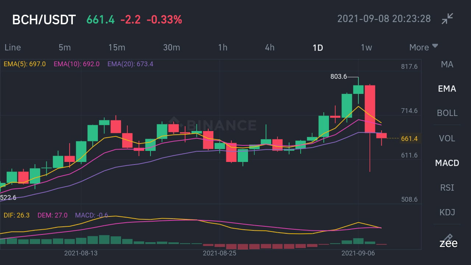
Task: Click the 803.6 high price label
Action: (339, 77)
